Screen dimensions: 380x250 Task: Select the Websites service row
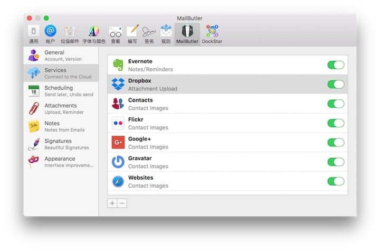tap(211, 181)
